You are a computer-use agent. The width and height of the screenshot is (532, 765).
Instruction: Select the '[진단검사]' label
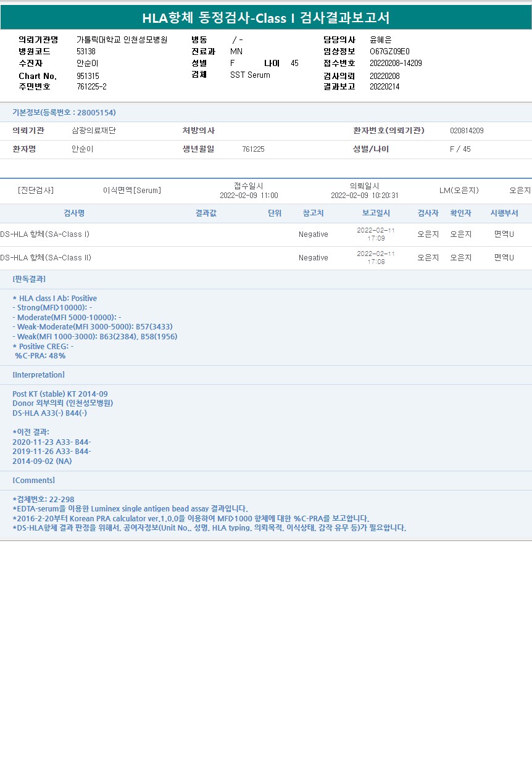coord(36,190)
